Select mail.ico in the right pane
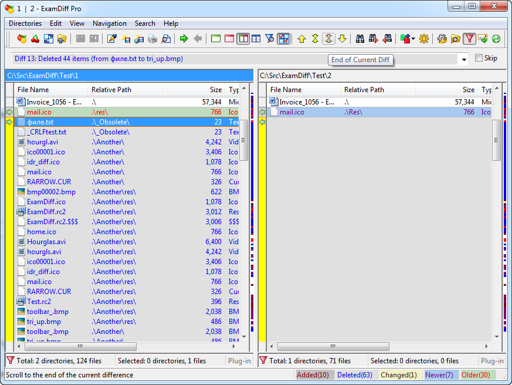512x385 pixels. tap(379, 112)
